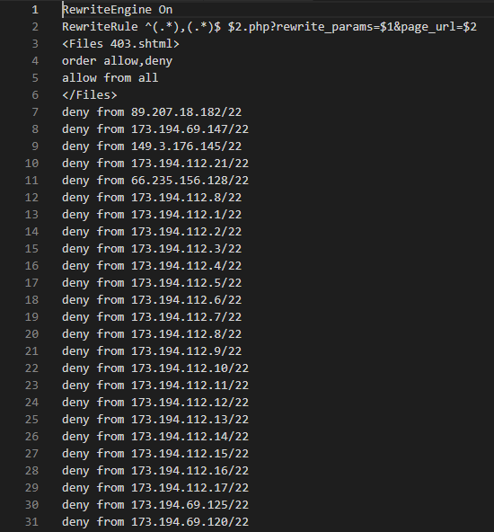
Task: Click the 173.194.112.10/22 address
Action: (190, 368)
